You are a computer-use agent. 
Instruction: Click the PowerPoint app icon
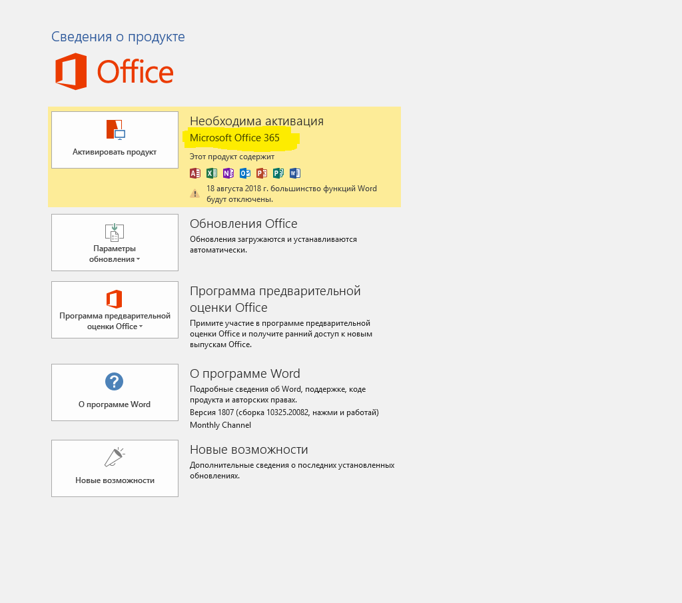tap(262, 173)
